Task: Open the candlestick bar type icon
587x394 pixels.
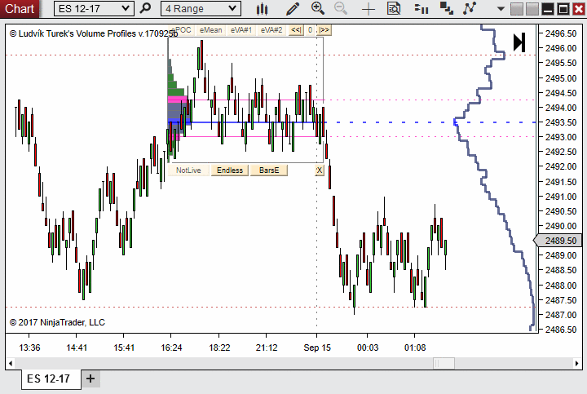Action: click(262, 8)
